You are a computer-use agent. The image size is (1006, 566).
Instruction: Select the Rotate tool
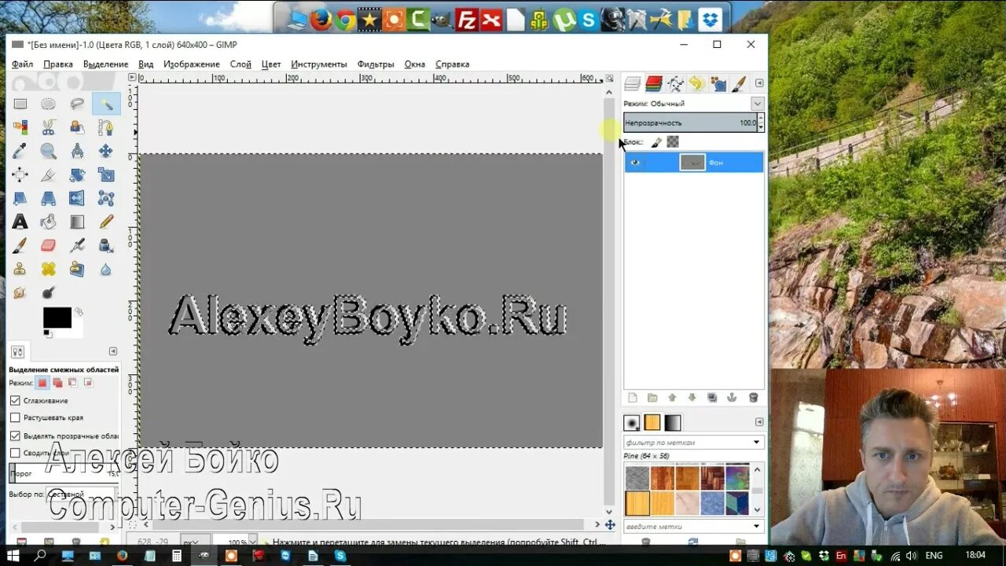[x=77, y=175]
